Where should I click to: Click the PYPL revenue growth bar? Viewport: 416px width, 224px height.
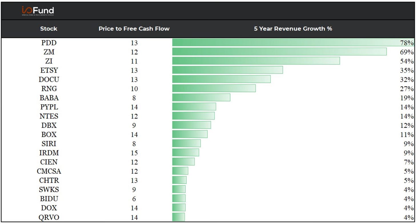click(194, 107)
